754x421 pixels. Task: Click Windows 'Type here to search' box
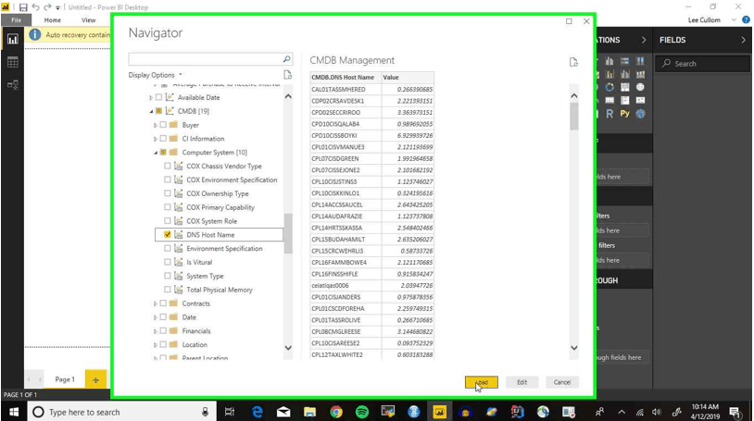(x=122, y=412)
